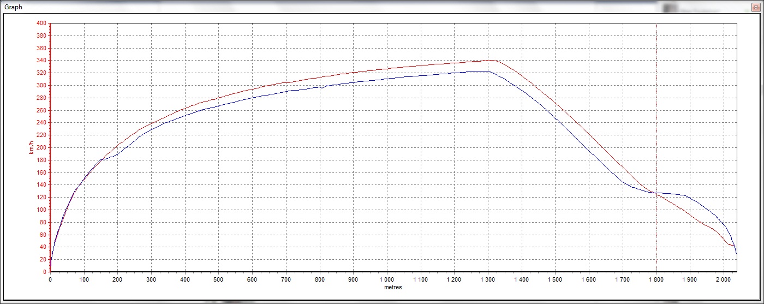Viewport: 764px width, 304px height.
Task: Click the x-axis tick label "1 600"
Action: click(x=589, y=279)
